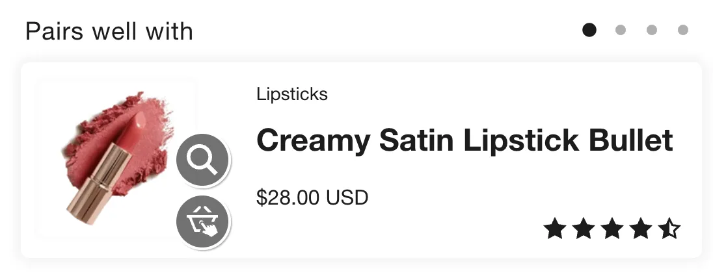Select the active first carousel dot
The image size is (713, 278).
pyautogui.click(x=589, y=30)
